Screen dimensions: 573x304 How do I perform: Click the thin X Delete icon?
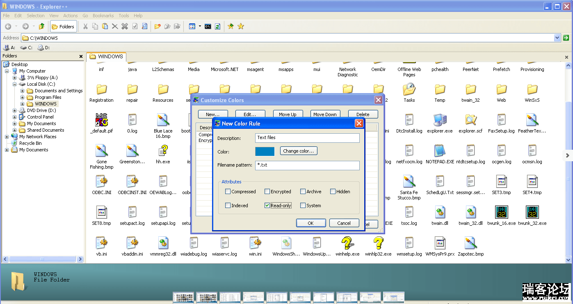115,26
